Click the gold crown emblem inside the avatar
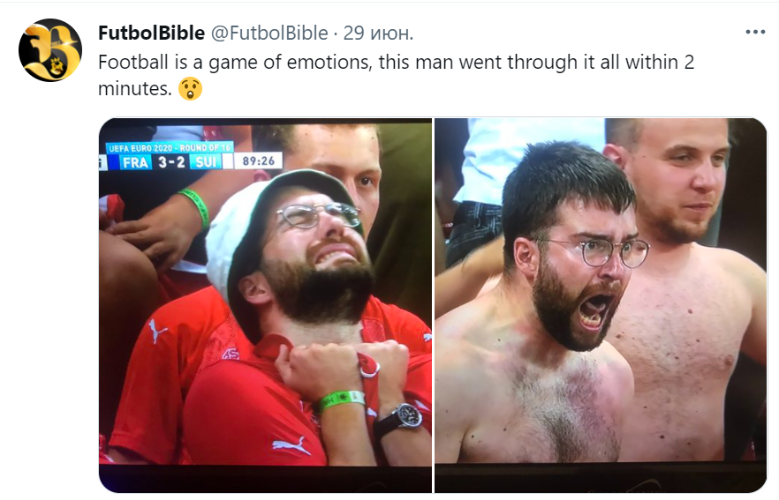The height and width of the screenshot is (500, 779). click(55, 65)
